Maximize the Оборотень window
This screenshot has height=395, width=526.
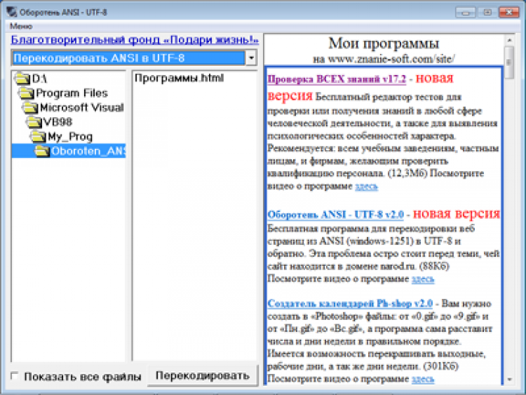(487, 13)
